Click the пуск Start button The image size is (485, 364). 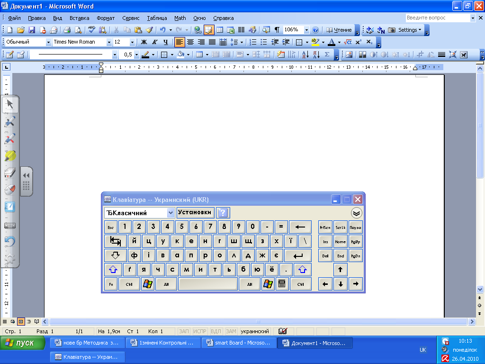tap(22, 343)
